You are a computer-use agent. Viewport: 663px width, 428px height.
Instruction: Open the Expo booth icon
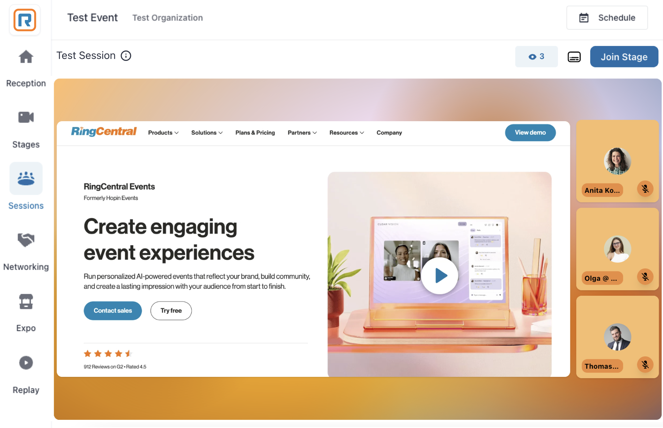tap(26, 301)
